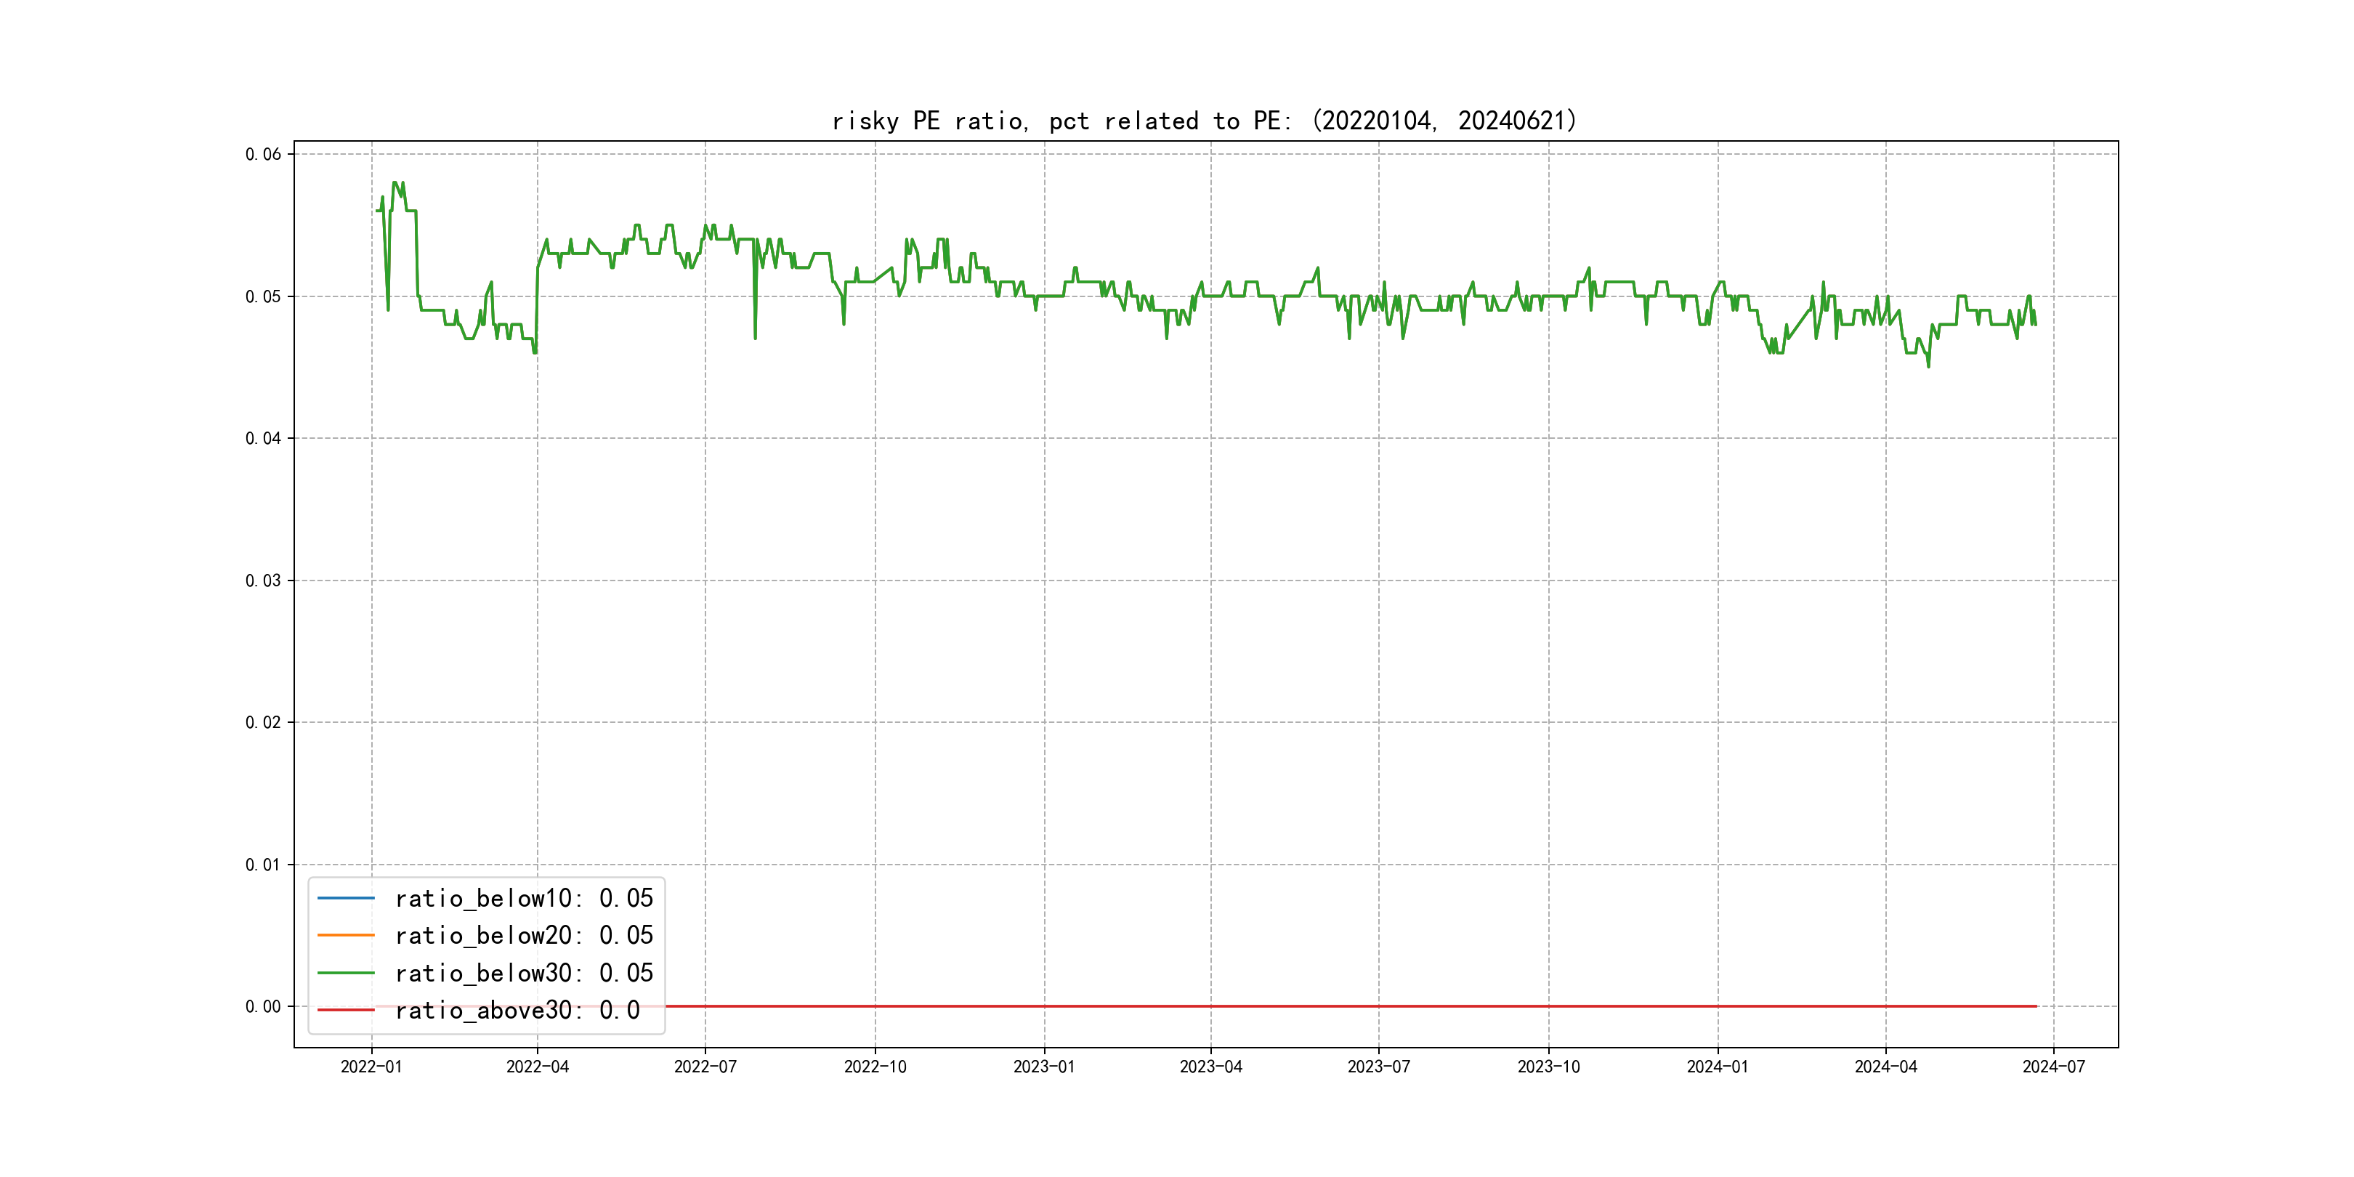Select the 'ratio_below30: 0.05' legend label
The image size is (2354, 1177).
click(x=524, y=974)
